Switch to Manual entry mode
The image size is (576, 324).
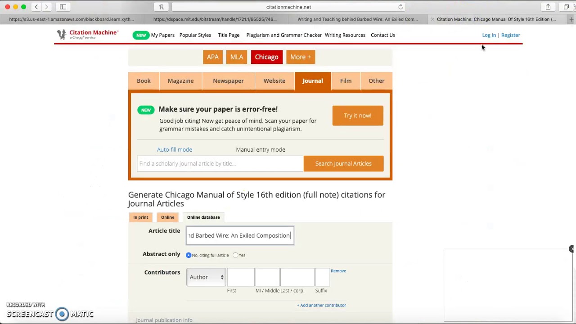(x=261, y=149)
